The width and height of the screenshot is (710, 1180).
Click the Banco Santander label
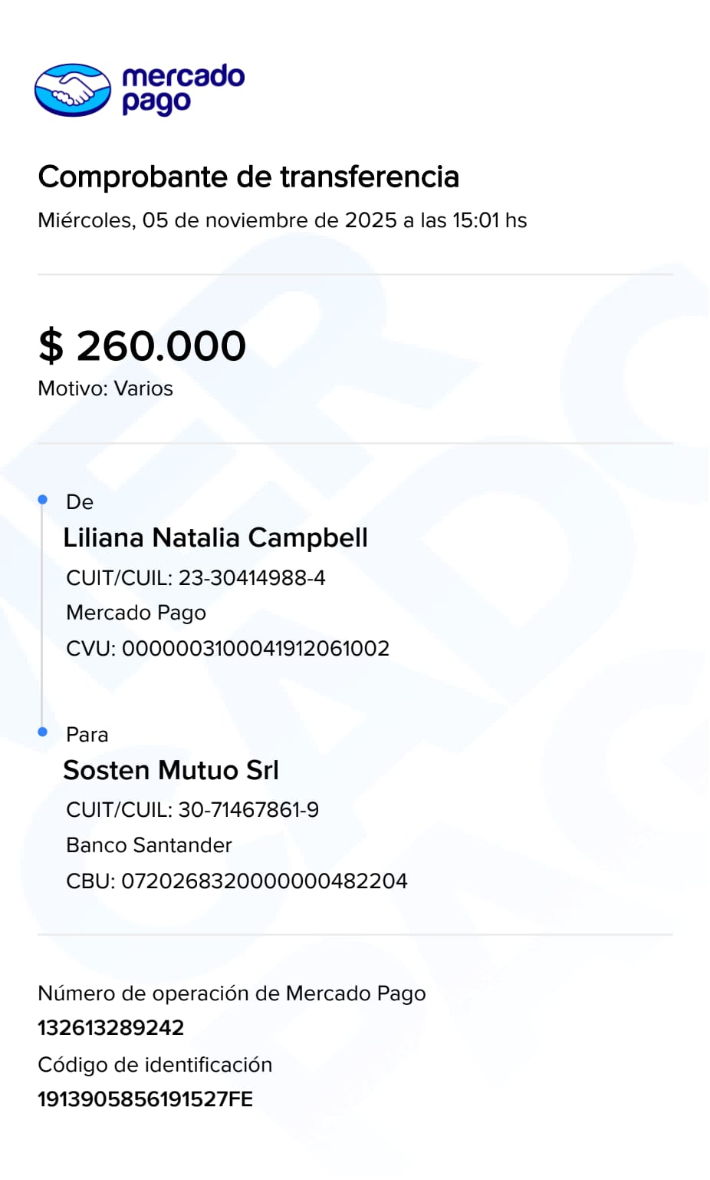[x=149, y=845]
